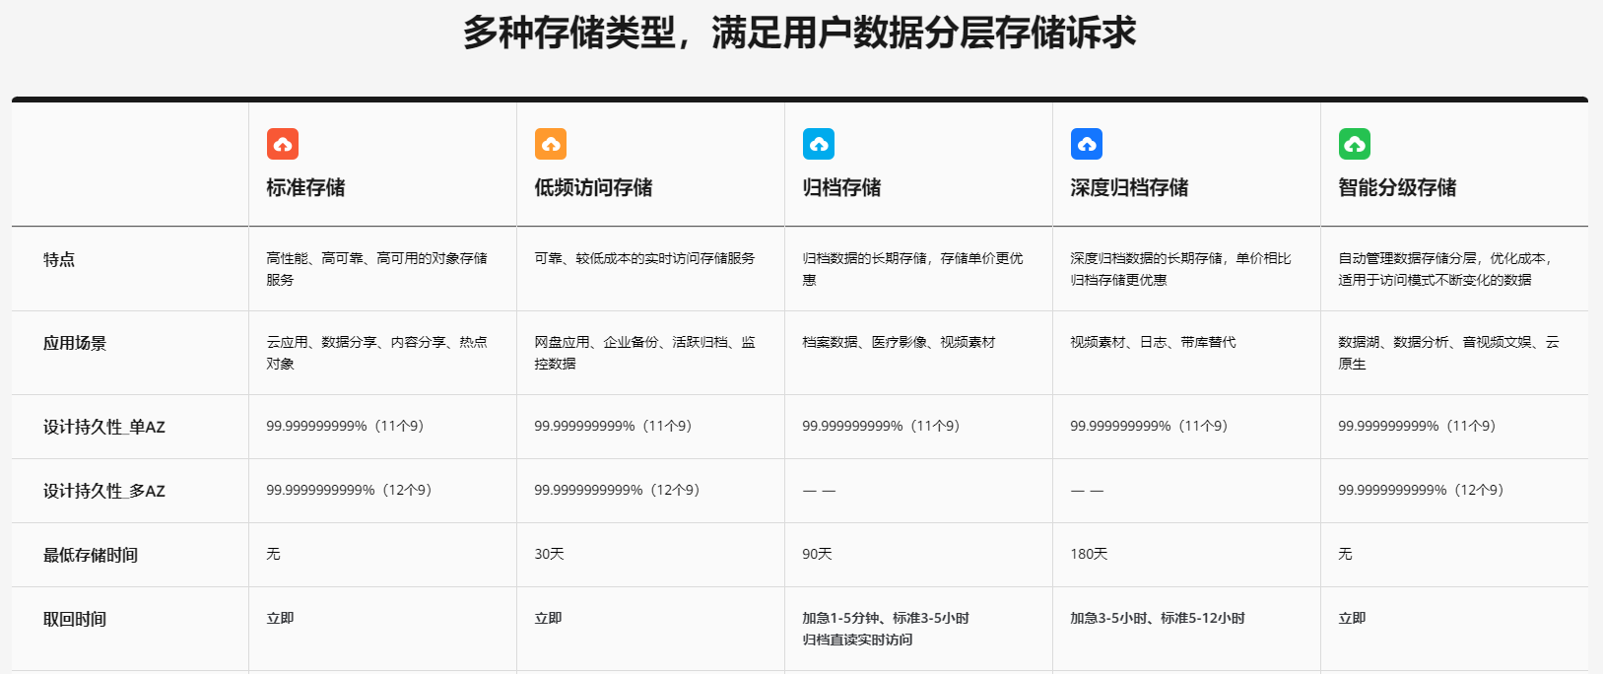
Task: Click 智能分级存储's 单AZ durability value 11个9
Action: [x=1418, y=426]
